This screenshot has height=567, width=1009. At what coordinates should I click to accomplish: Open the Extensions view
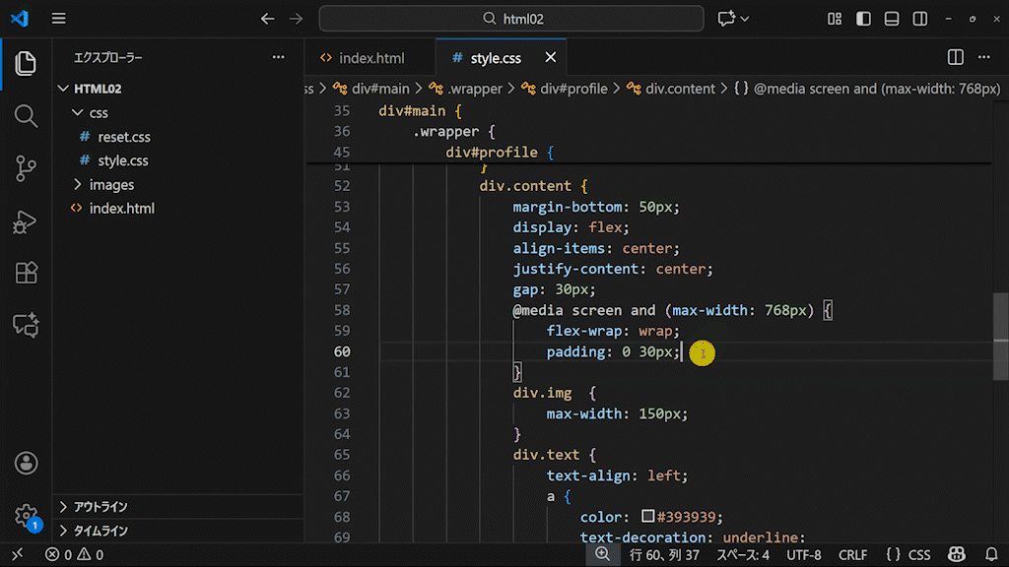(26, 274)
